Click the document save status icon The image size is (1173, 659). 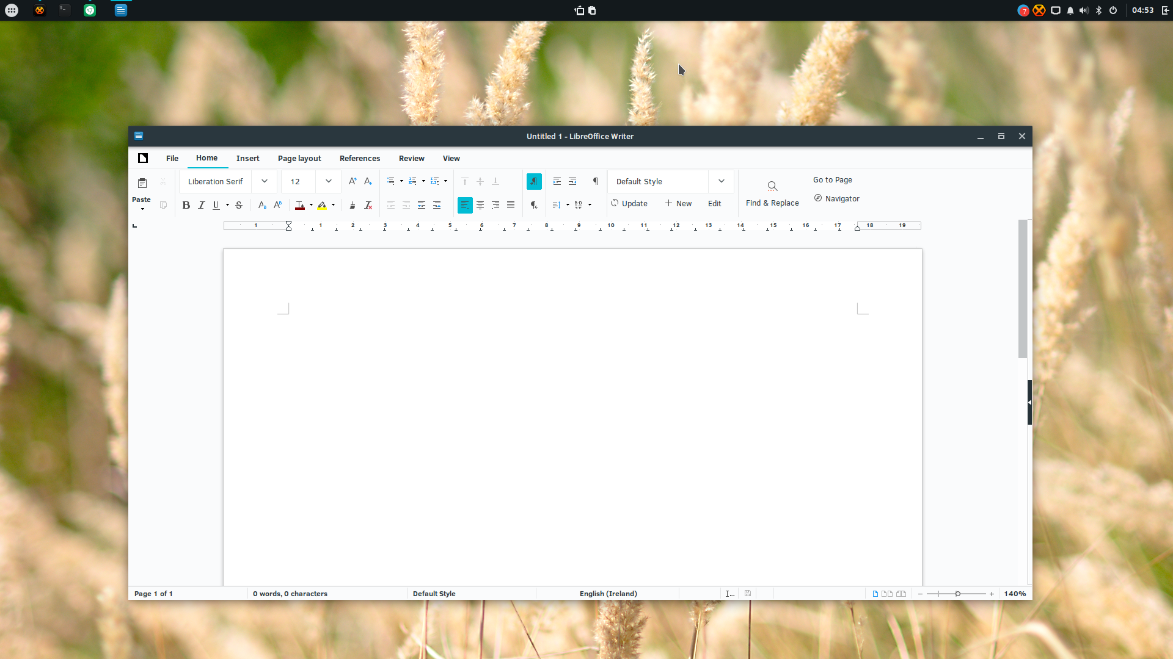pos(748,593)
